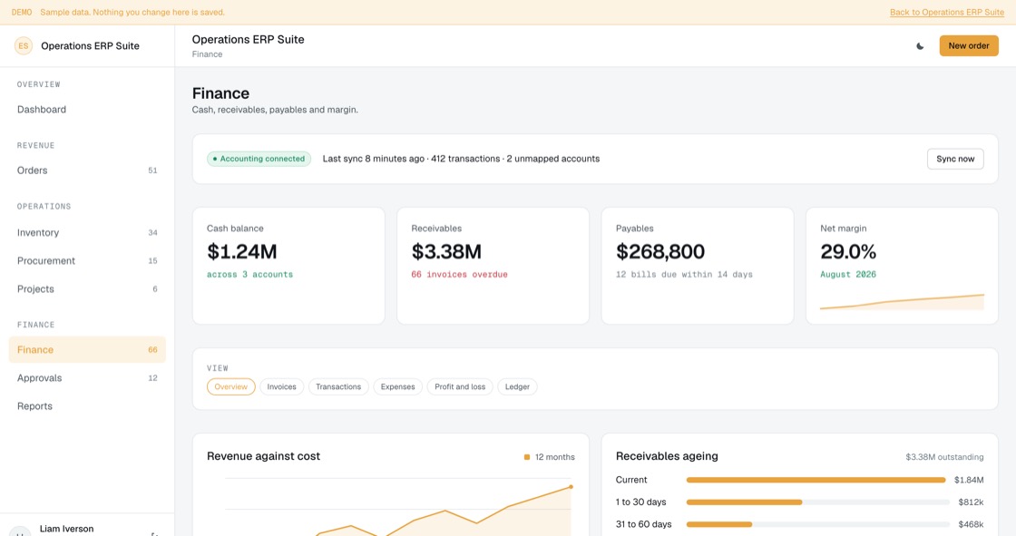Viewport: 1016px width, 536px height.
Task: Select the Finance sidebar item
Action: [87, 350]
